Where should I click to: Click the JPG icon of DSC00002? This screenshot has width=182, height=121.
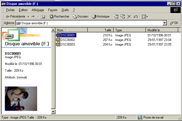(x=58, y=40)
